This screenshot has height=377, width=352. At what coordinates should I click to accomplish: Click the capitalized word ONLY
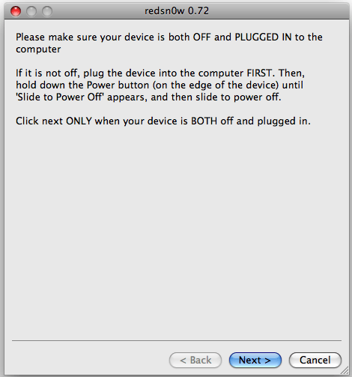pos(79,121)
